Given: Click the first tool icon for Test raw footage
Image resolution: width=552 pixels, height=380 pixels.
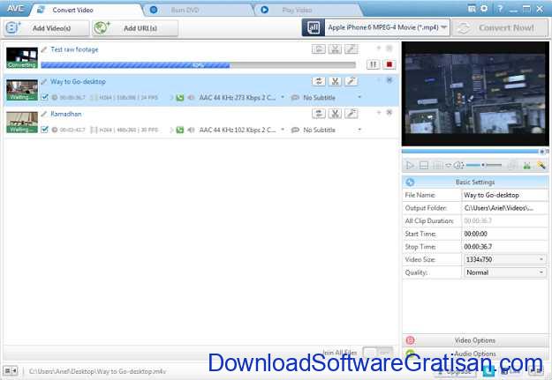Looking at the screenshot, I should 319,49.
